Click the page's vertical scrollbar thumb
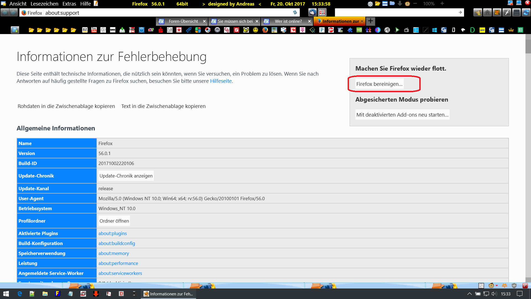This screenshot has height=299, width=531. click(528, 46)
